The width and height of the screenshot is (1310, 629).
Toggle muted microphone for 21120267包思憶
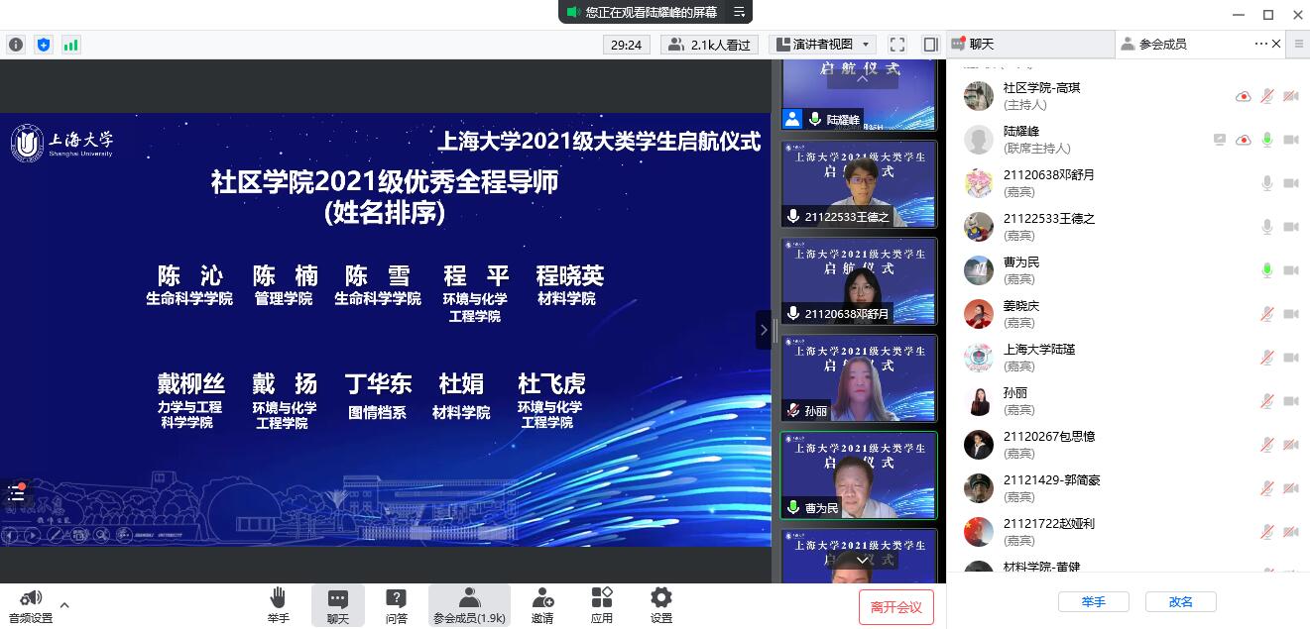(x=1267, y=445)
